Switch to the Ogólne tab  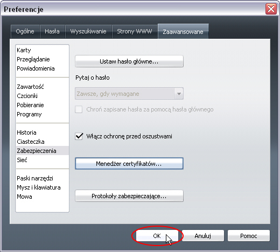tap(25, 31)
